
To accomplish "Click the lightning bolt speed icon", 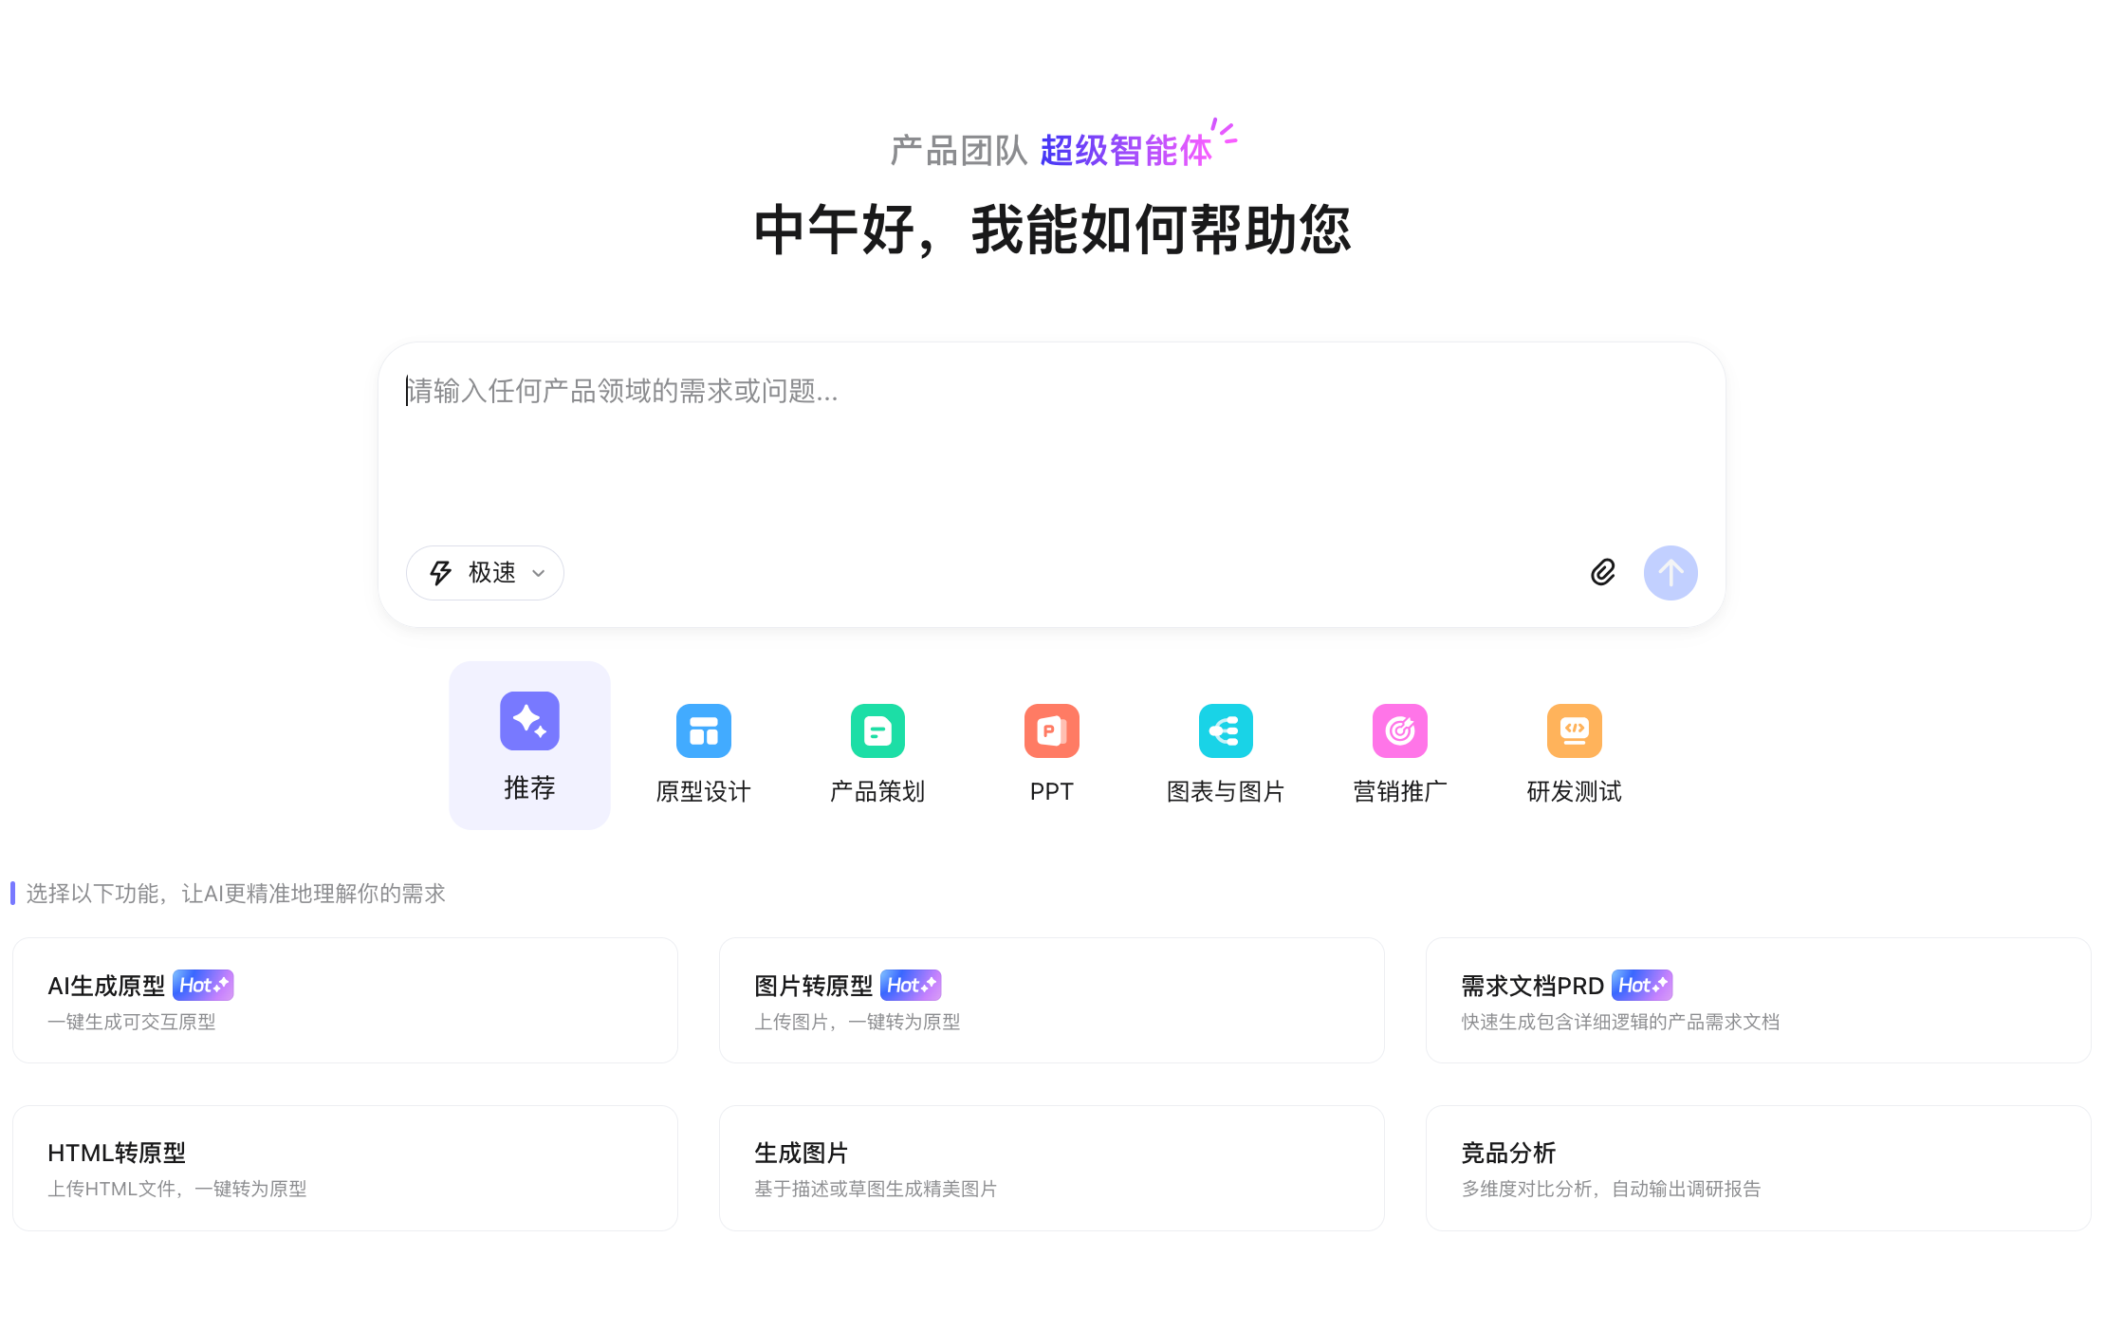I will pyautogui.click(x=440, y=573).
